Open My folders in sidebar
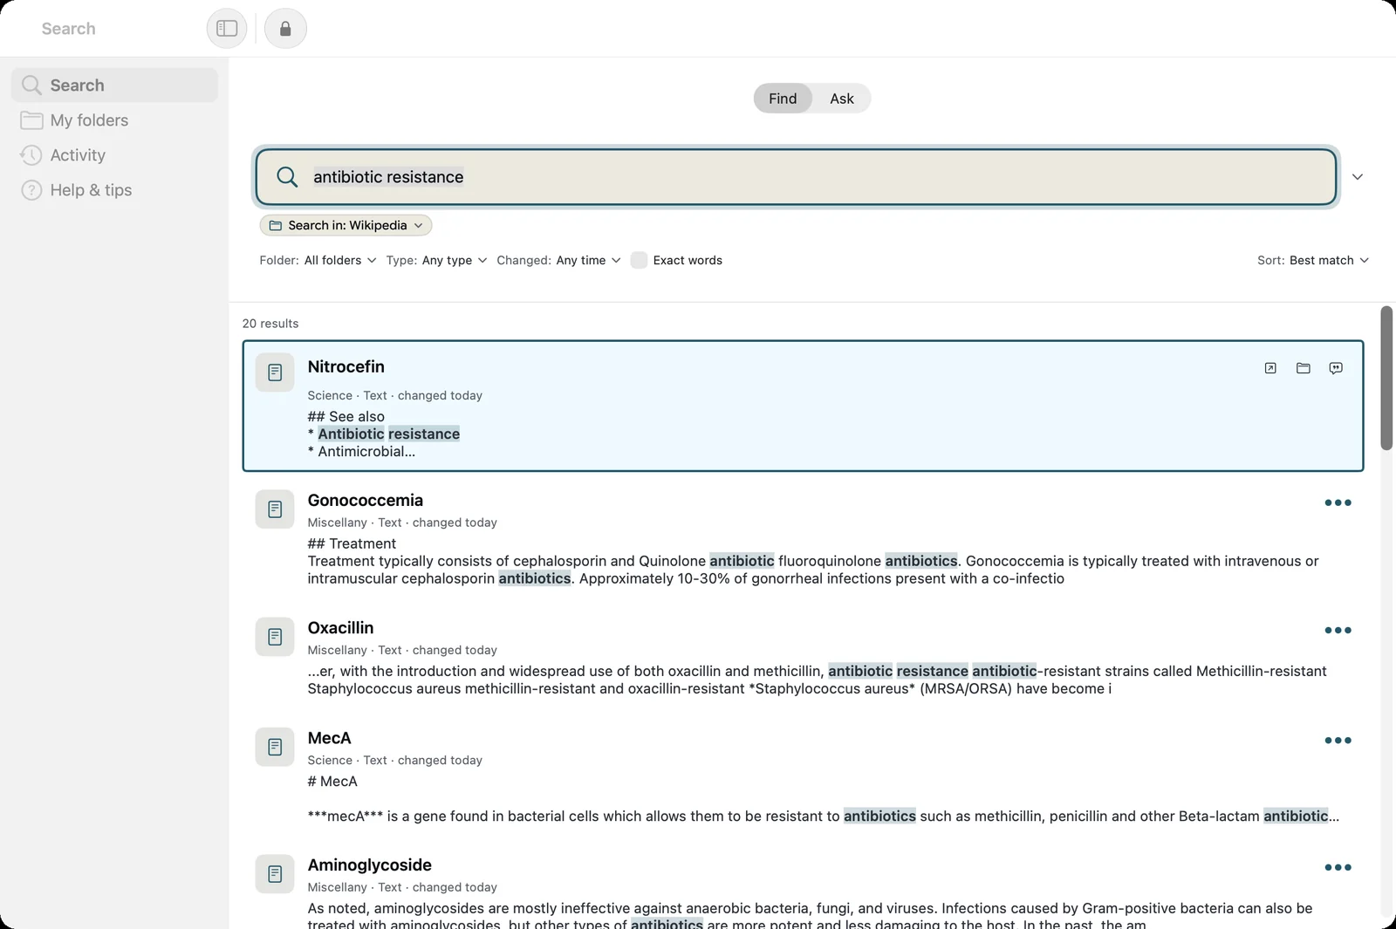Viewport: 1396px width, 929px height. [114, 120]
